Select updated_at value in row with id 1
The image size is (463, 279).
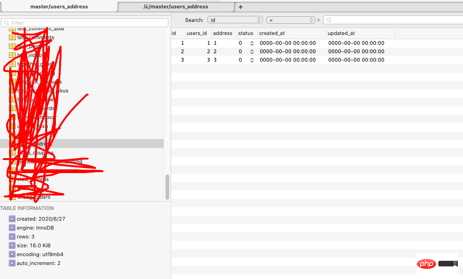click(x=356, y=43)
